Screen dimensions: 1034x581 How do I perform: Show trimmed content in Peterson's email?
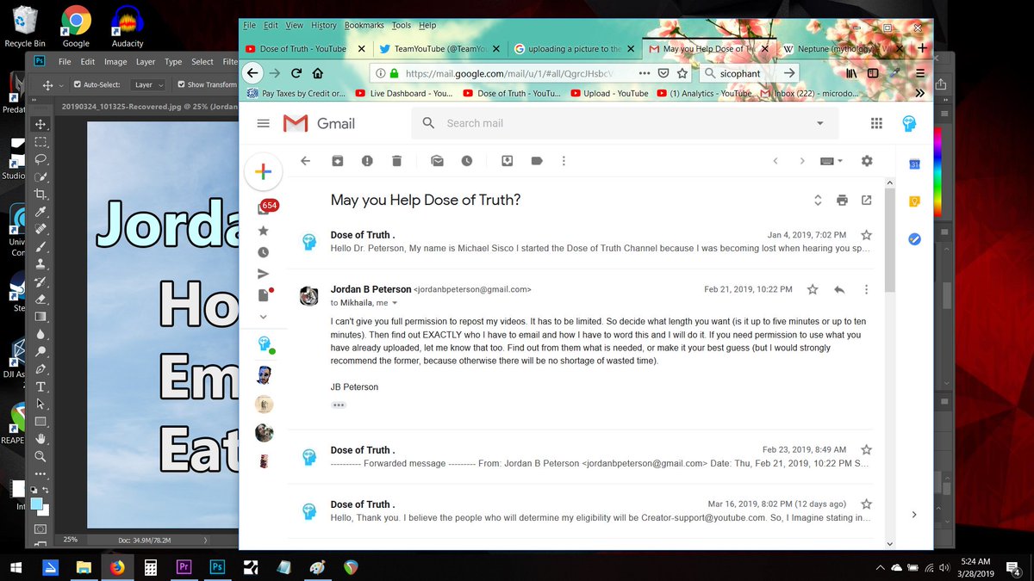click(x=339, y=405)
